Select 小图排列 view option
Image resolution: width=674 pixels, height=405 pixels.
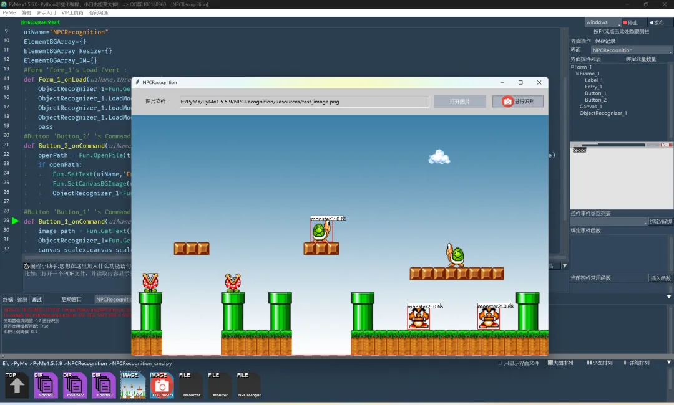point(600,363)
